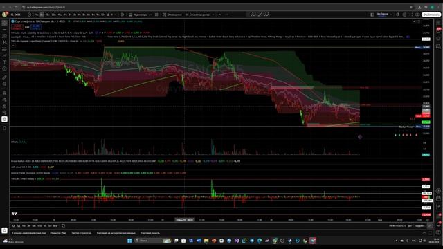Expand the Симулятор рынка dropdown arrow

[213, 15]
